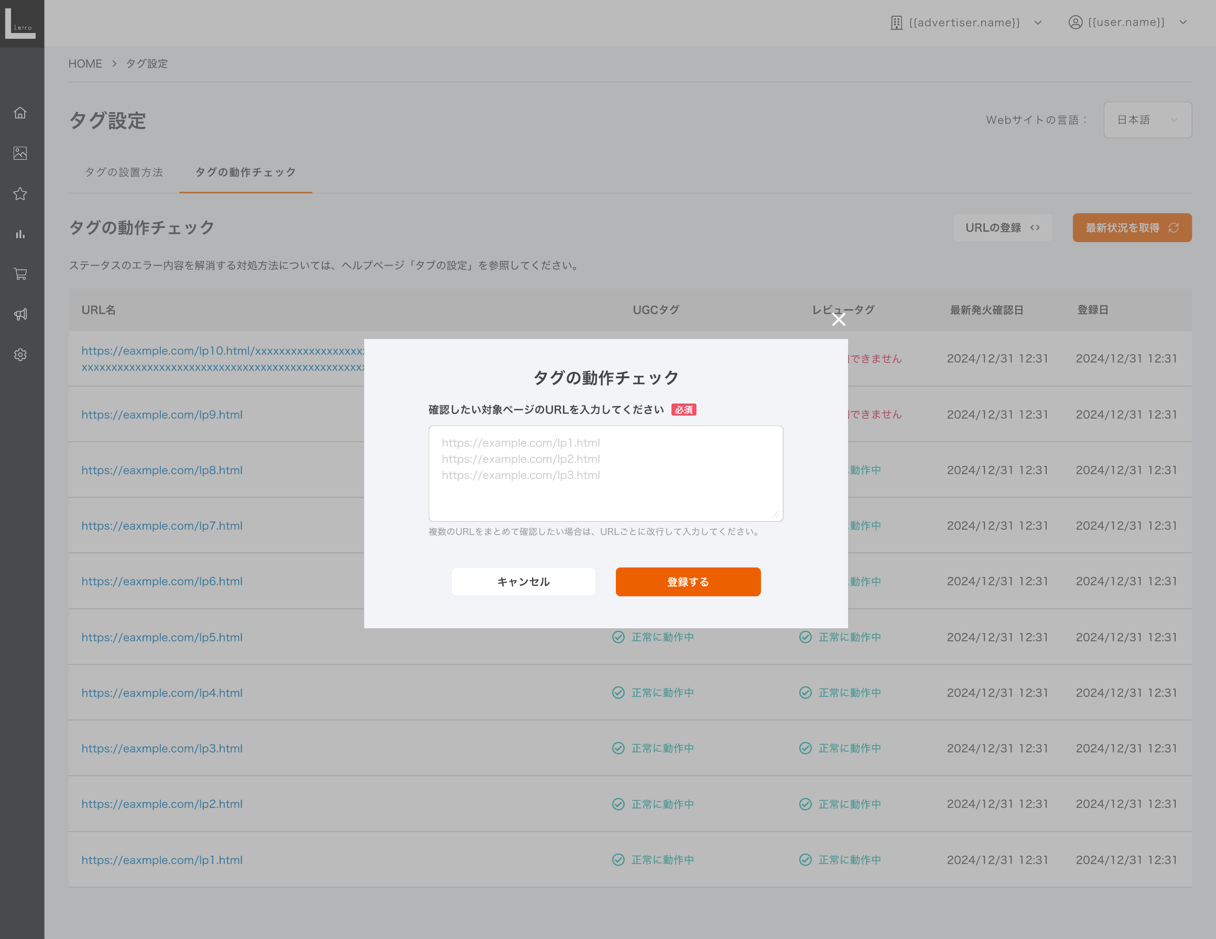1216x939 pixels.
Task: Expand the advertiser name dropdown
Action: pyautogui.click(x=966, y=23)
